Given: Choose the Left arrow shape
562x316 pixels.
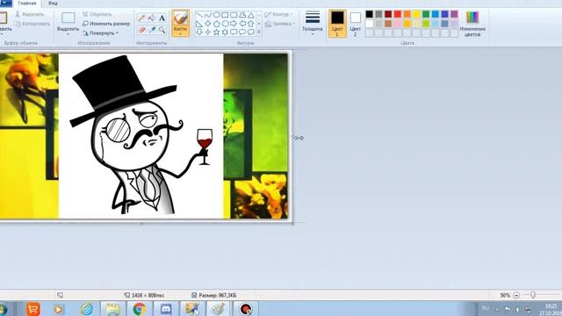Looking at the screenshot, I should [242, 24].
